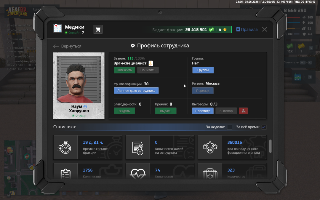Click the Выговоры: 0 /3 counter
Screen dimensions: 320x200
204,104
